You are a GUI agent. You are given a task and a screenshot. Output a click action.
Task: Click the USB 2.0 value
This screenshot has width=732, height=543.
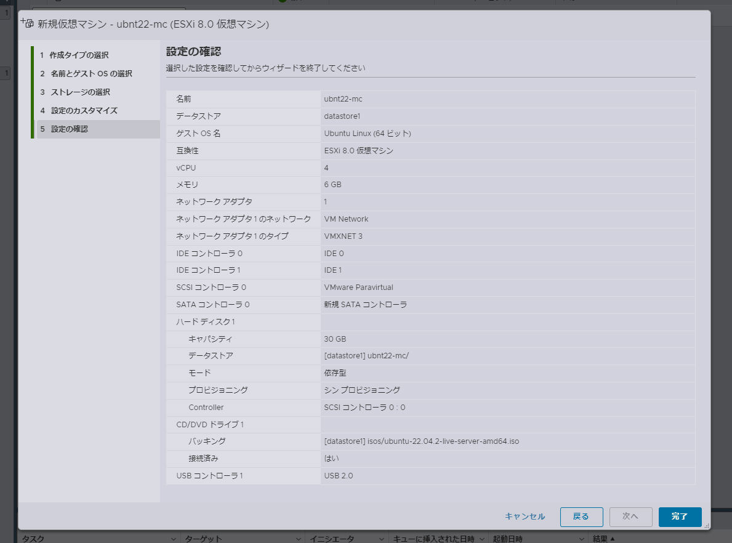339,476
